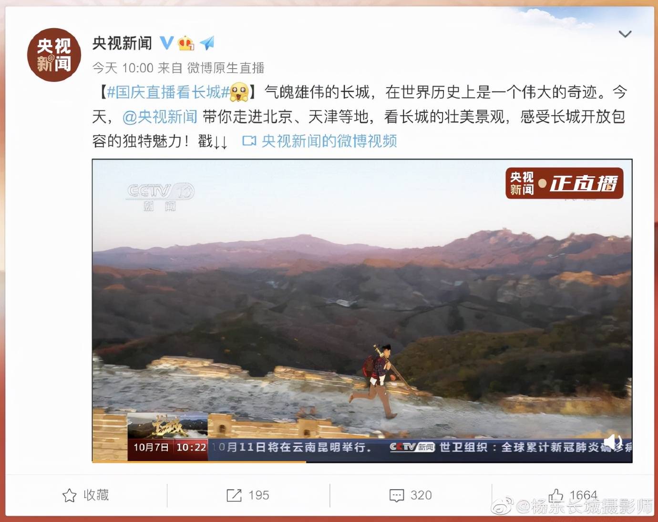Open the 央视新闻 round profile avatar
This screenshot has height=522, width=658.
(54, 55)
